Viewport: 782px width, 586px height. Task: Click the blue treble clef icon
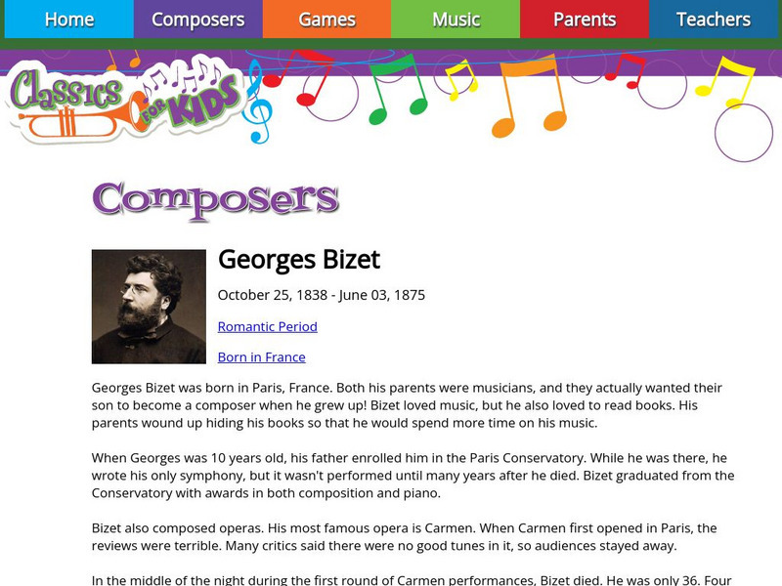pos(257,101)
